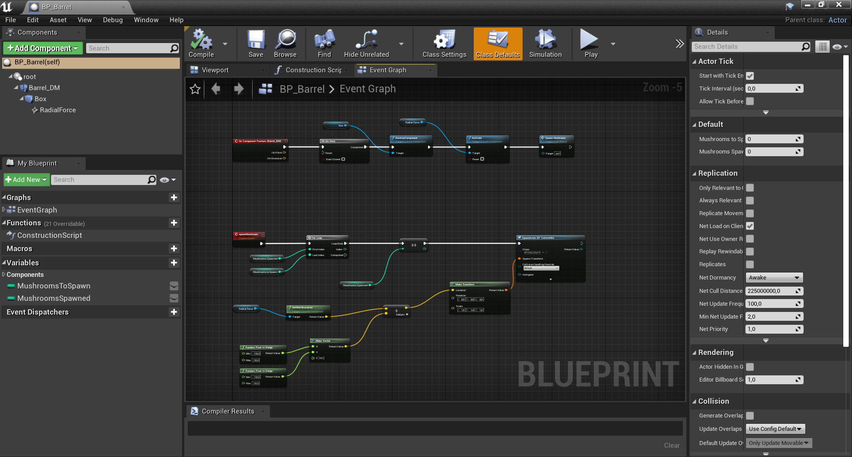Select the RadialForce component
852x457 pixels.
coord(58,110)
